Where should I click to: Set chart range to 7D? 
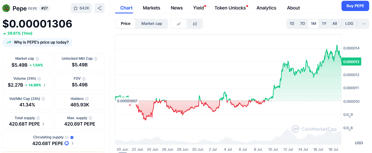click(303, 24)
